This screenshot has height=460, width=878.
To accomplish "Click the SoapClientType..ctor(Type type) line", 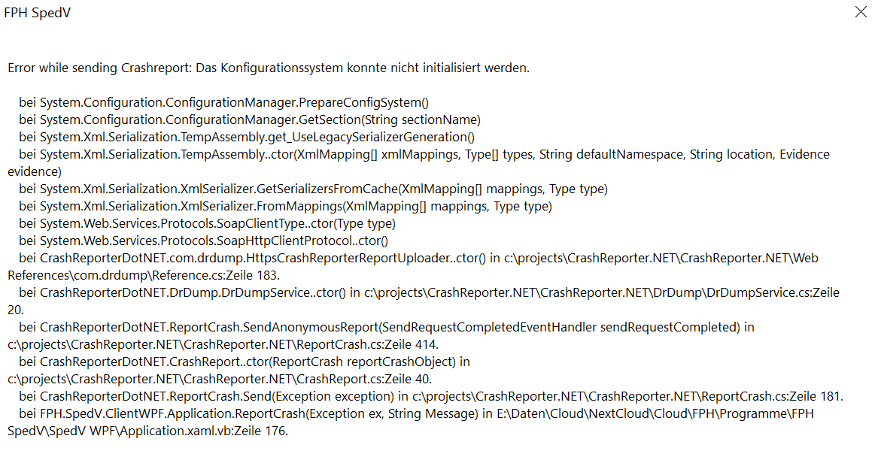I will click(207, 224).
